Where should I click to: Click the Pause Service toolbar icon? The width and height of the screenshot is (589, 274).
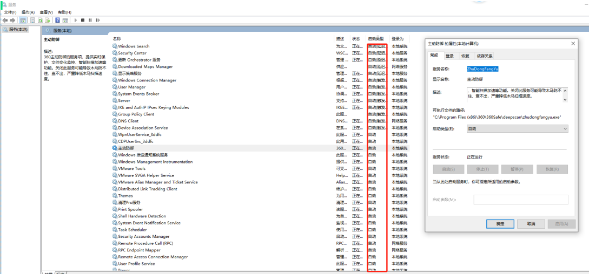(90, 20)
